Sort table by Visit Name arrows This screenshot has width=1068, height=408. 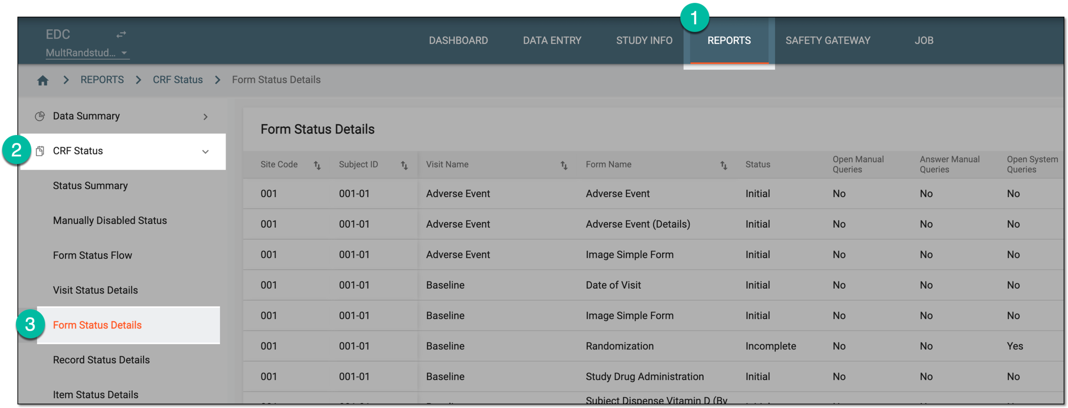click(564, 165)
